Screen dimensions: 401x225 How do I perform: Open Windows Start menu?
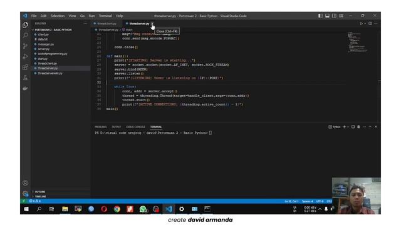coord(26,209)
